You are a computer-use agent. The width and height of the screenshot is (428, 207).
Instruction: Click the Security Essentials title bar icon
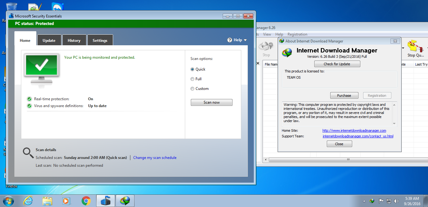pos(12,16)
